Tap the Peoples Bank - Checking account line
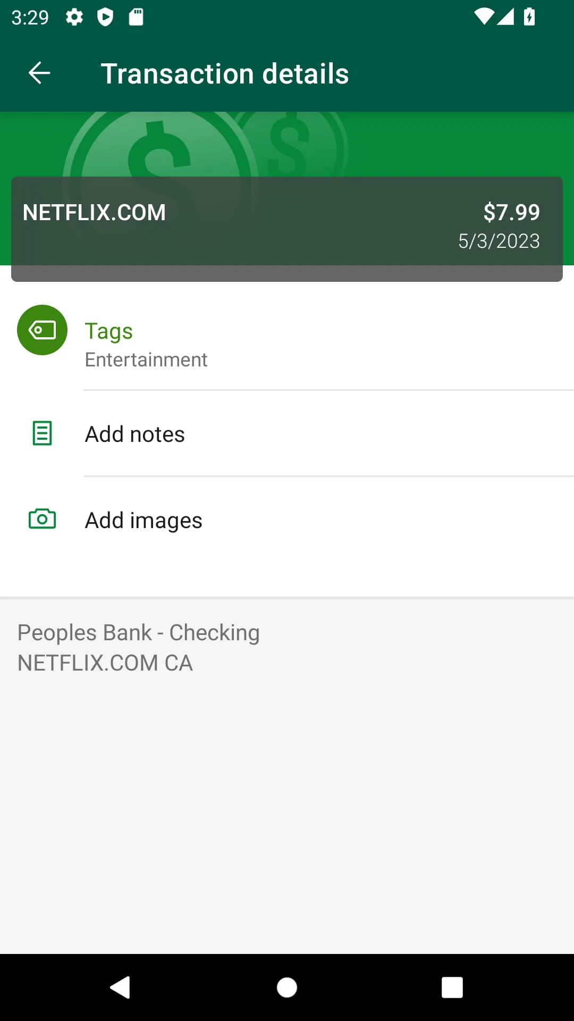574x1021 pixels. pyautogui.click(x=138, y=633)
